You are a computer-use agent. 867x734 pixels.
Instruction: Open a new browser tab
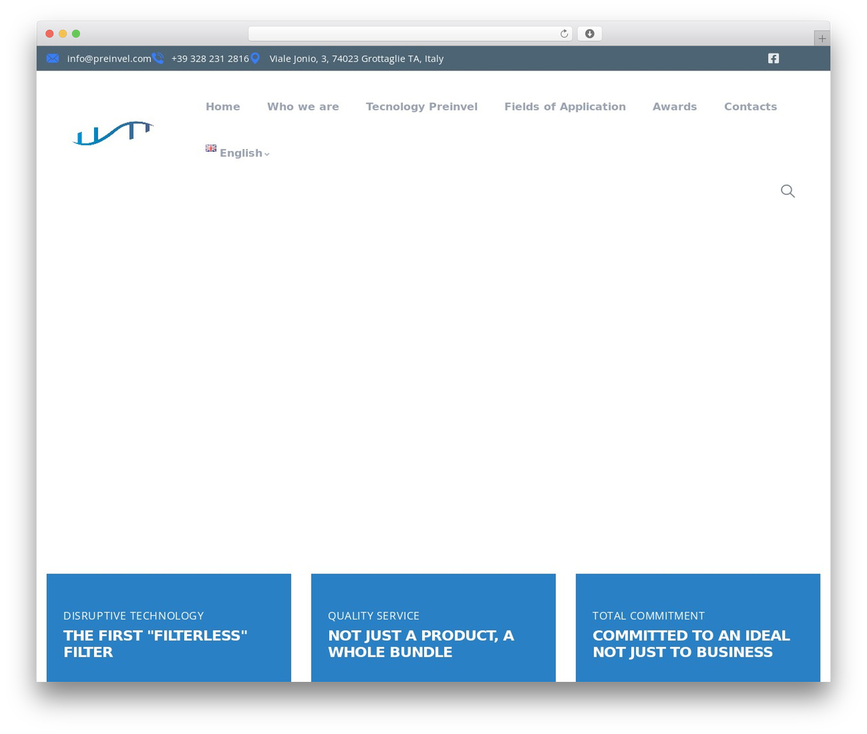pyautogui.click(x=822, y=39)
